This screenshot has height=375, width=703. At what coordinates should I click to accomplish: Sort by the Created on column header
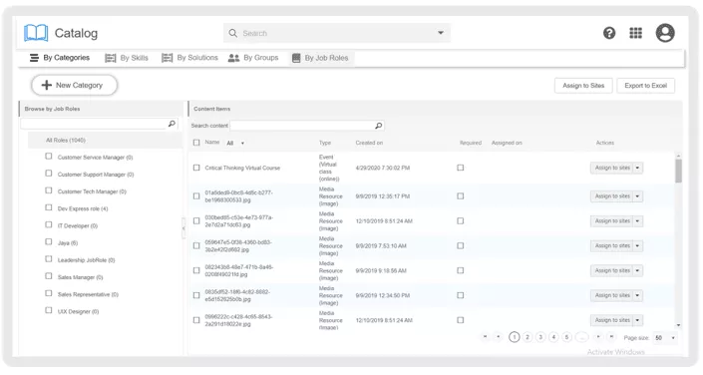coord(369,143)
